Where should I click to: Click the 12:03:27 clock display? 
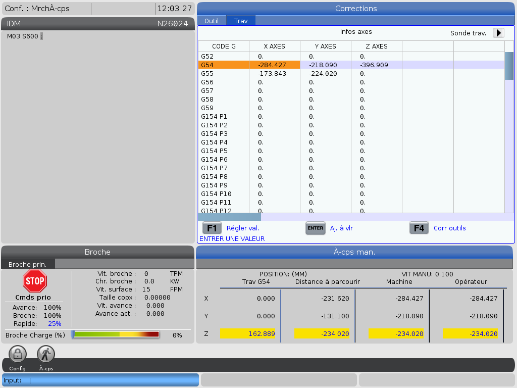174,9
